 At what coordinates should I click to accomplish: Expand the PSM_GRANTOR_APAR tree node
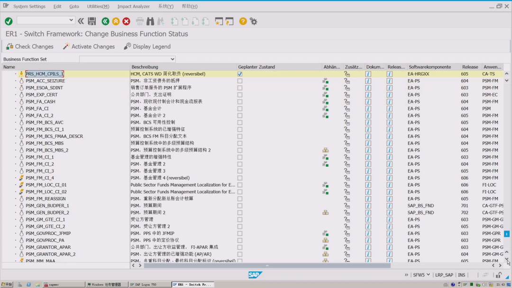coord(15,247)
